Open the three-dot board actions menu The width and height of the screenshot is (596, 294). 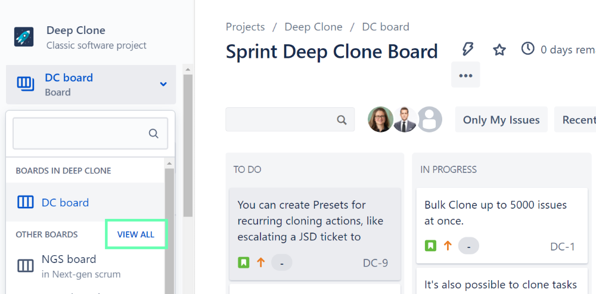(465, 75)
